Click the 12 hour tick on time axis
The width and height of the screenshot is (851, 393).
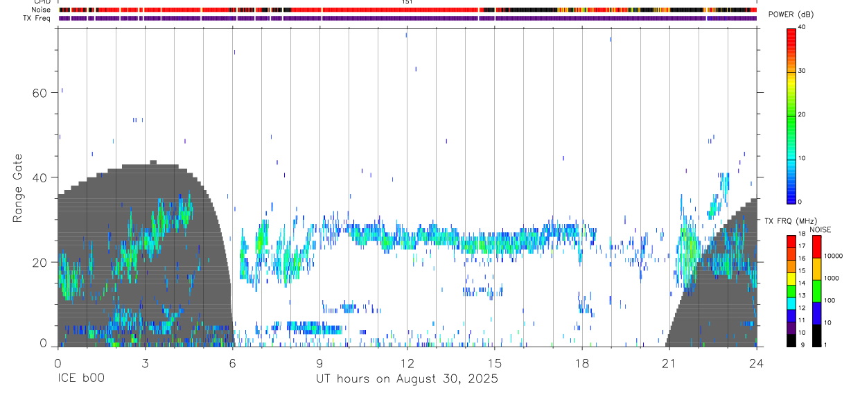407,362
